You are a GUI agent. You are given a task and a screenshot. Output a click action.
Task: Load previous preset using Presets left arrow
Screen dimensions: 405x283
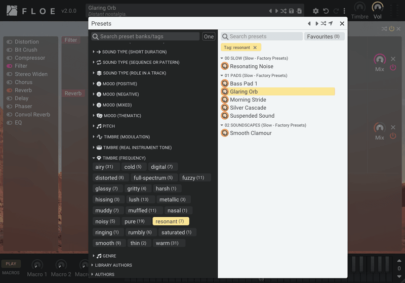309,23
